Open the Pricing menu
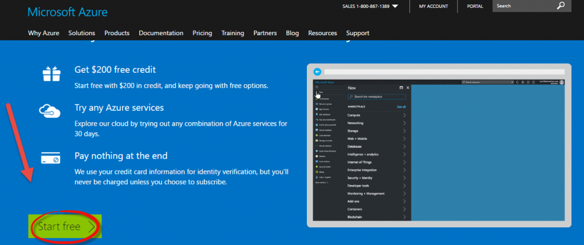Image resolution: width=584 pixels, height=245 pixels. 202,33
